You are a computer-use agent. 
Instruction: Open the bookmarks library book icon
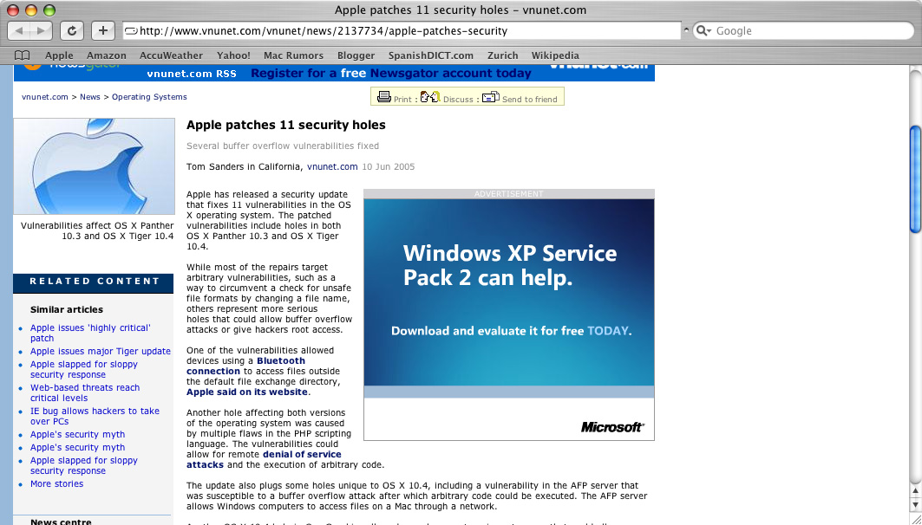pyautogui.click(x=23, y=55)
